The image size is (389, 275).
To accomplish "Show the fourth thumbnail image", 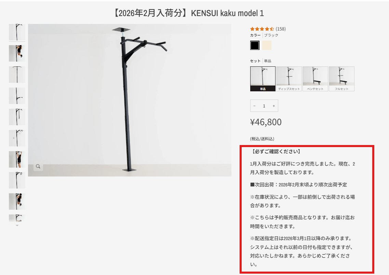I will click(x=17, y=96).
